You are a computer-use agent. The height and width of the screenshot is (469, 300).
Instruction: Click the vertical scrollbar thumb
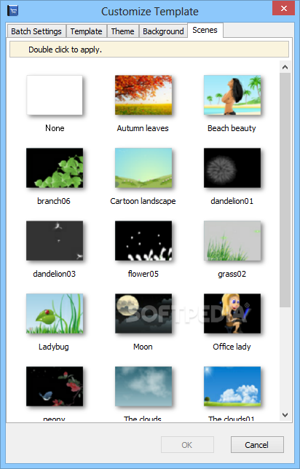pos(285,190)
